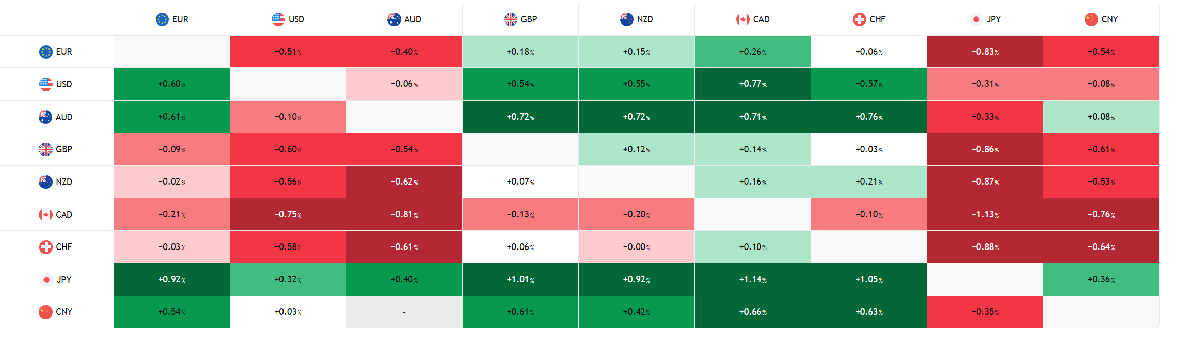The image size is (1177, 339).
Task: Click the GBP flag icon in column header
Action: pos(510,19)
